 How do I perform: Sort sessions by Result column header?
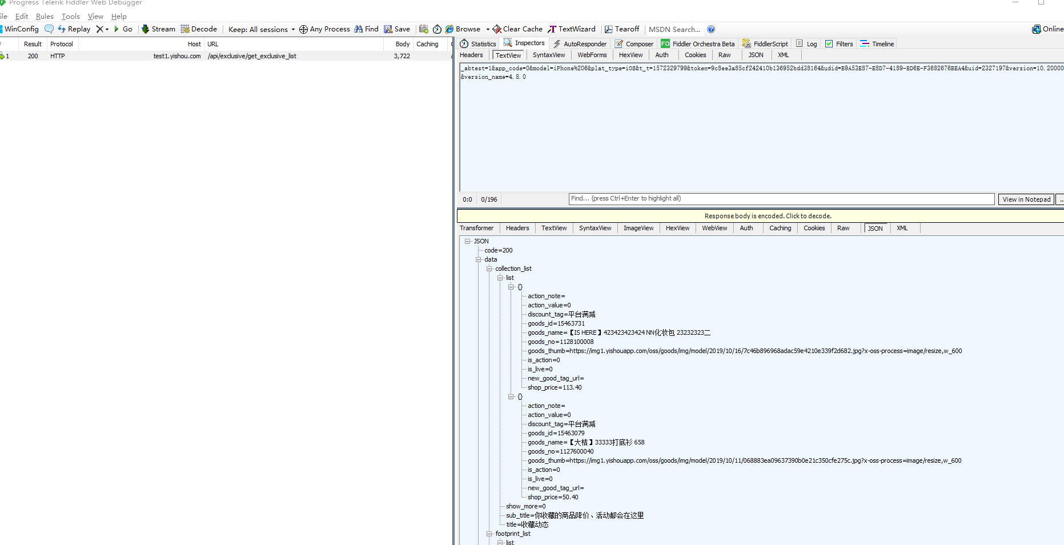click(x=33, y=44)
